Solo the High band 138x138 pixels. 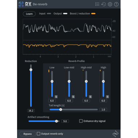coord(107,97)
